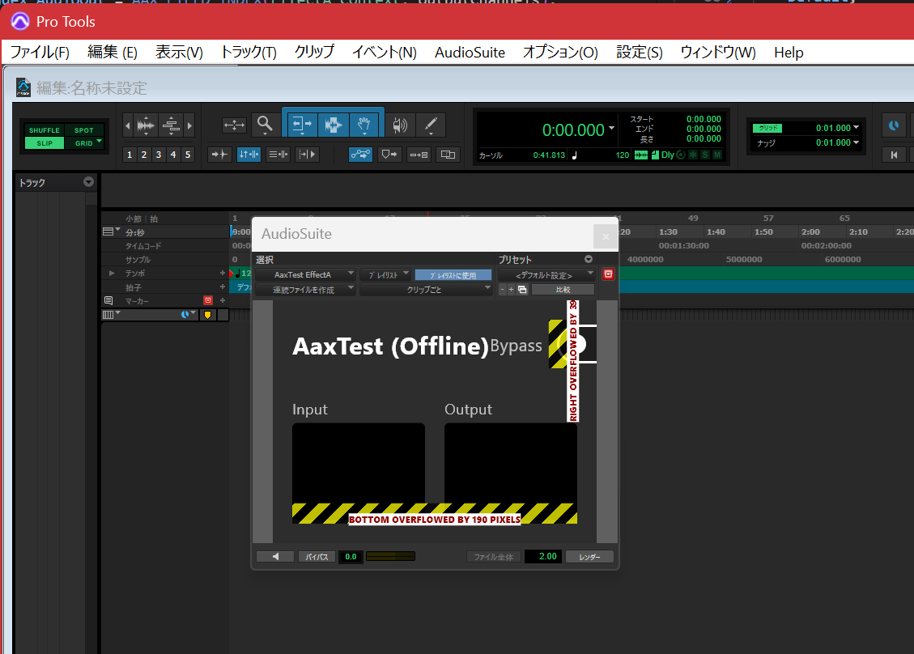Open プレイリスト selection reference dropdown
This screenshot has width=914, height=654.
(x=385, y=274)
